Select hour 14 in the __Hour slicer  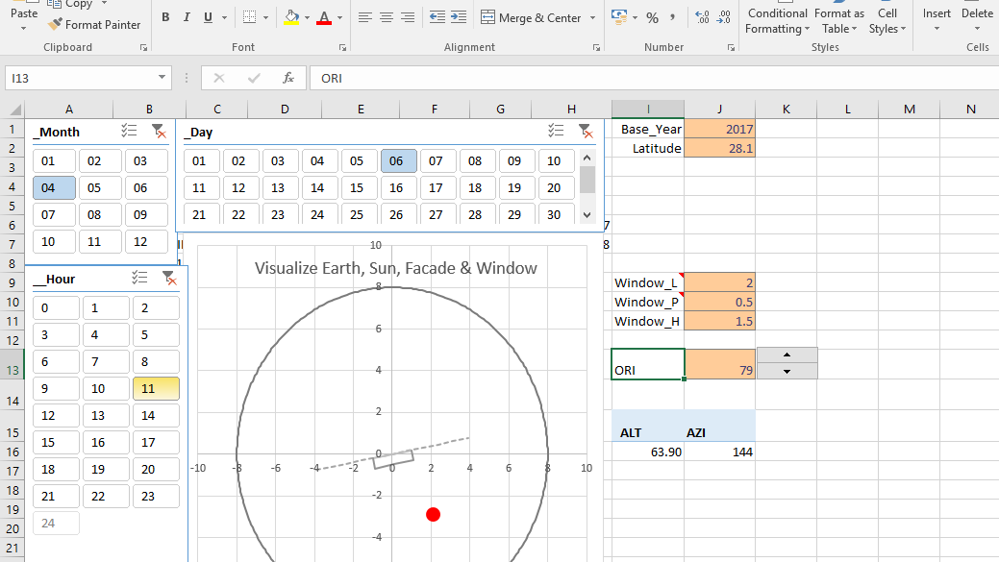(156, 416)
